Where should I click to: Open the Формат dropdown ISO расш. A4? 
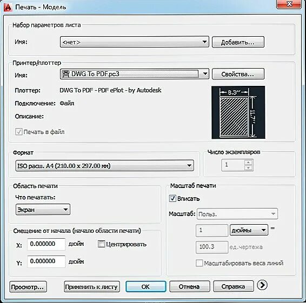point(104,165)
